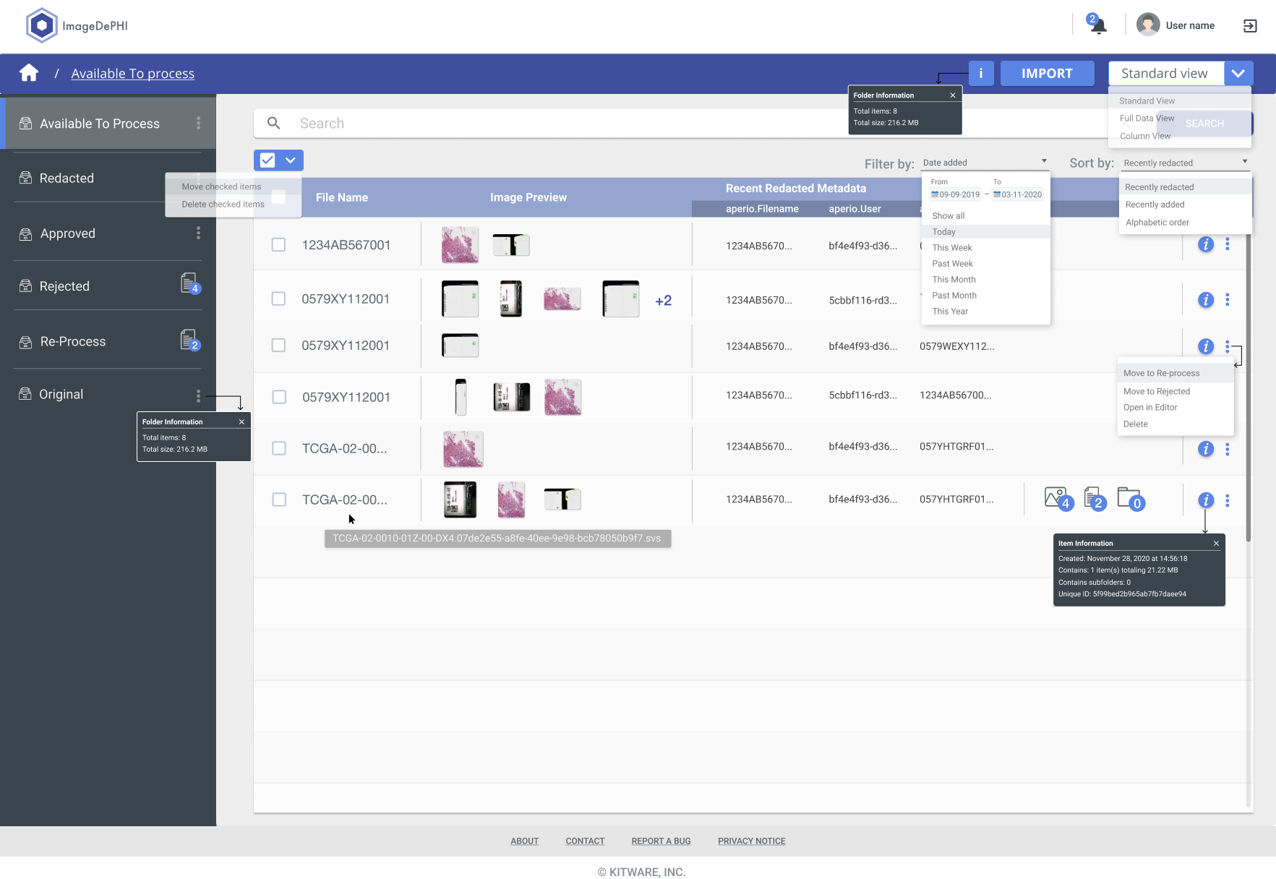This screenshot has width=1276, height=879.
Task: Open the To date picker 03-11-2020
Action: click(x=1018, y=194)
